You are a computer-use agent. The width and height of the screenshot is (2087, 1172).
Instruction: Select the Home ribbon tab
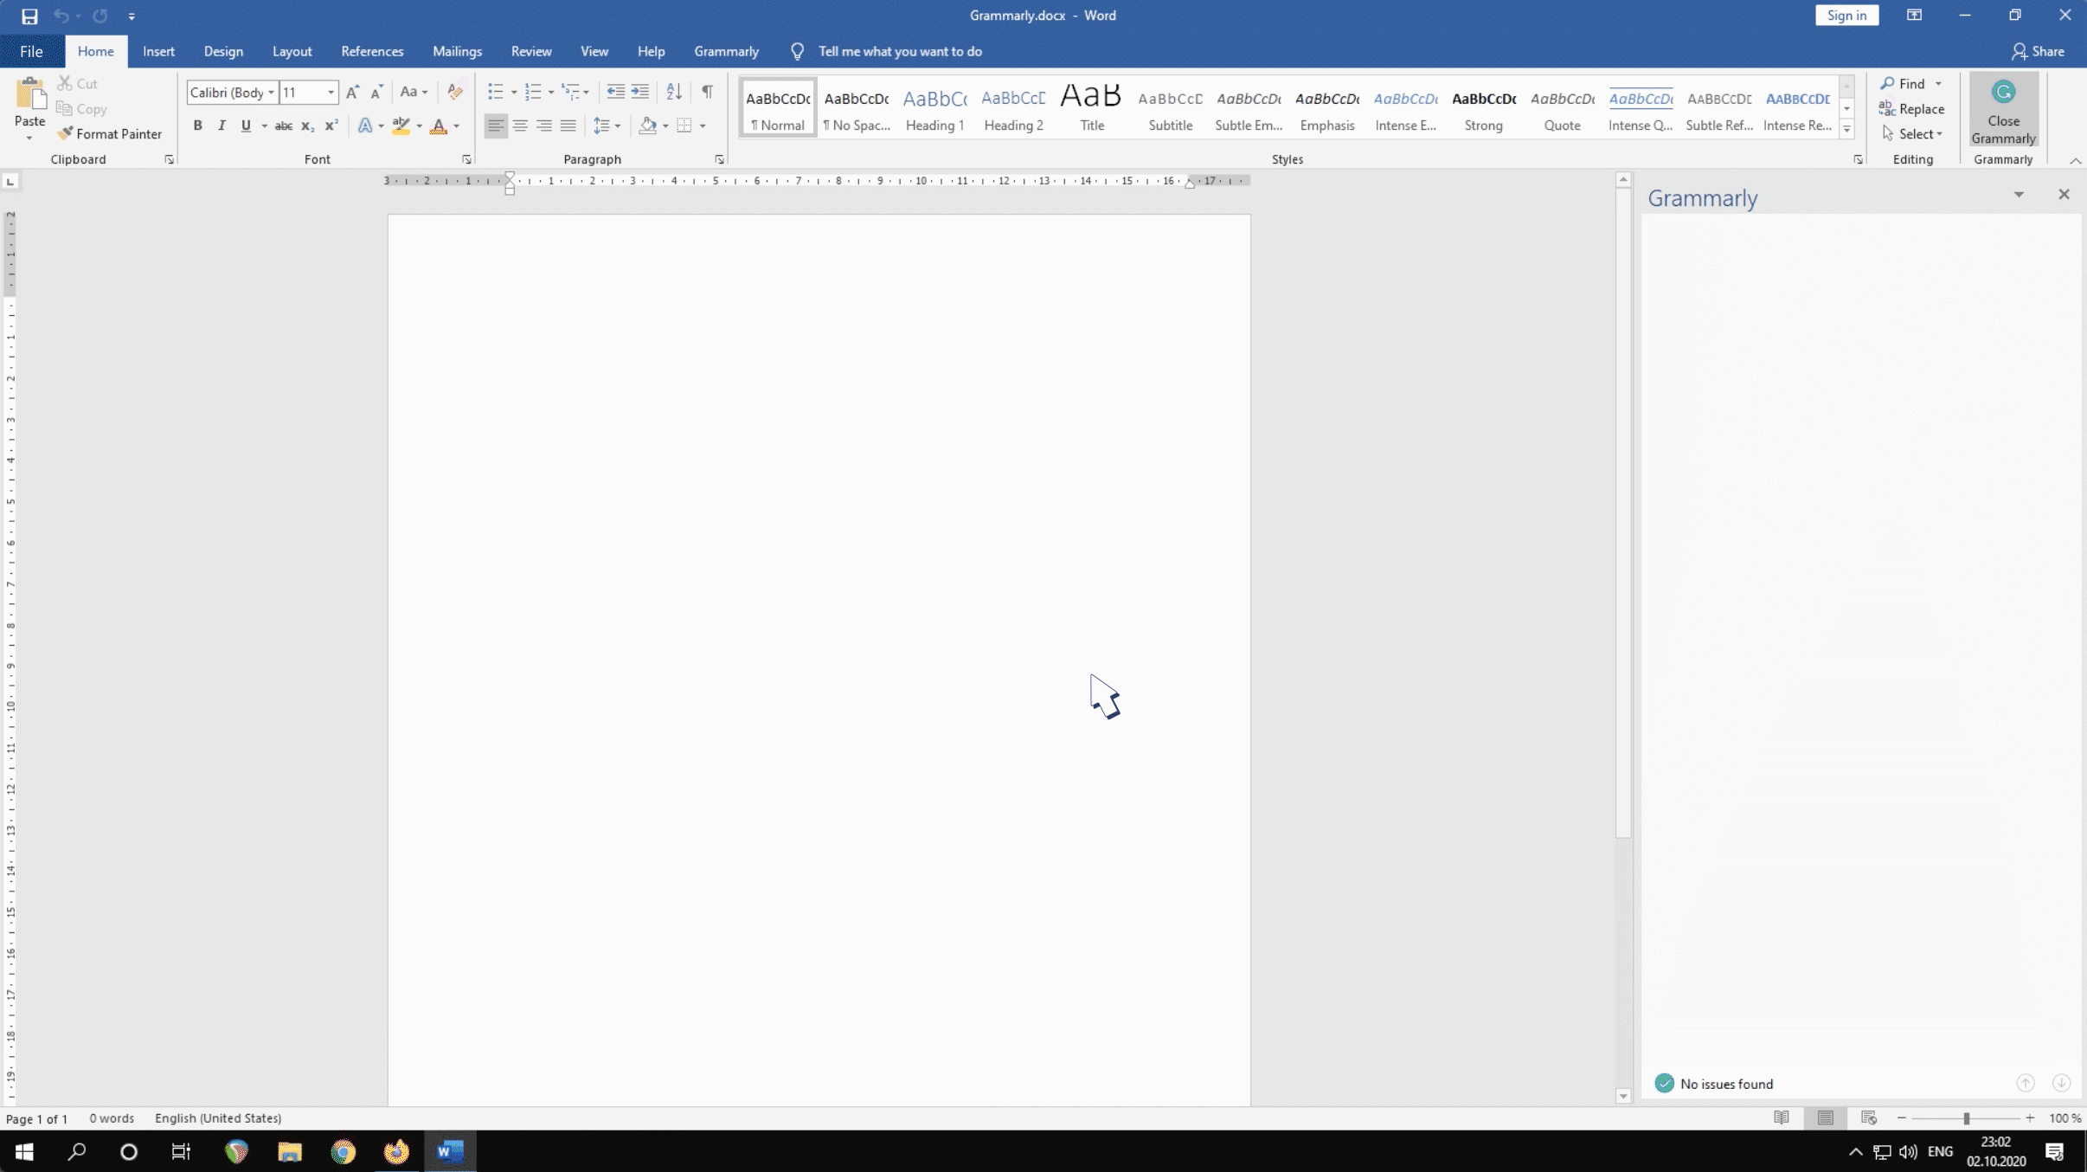point(94,50)
